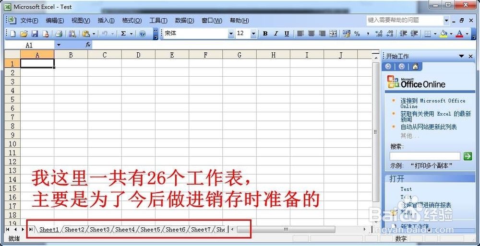Increase decimal places
Image resolution: width=480 pixels, height=246 pixels.
coord(379,34)
